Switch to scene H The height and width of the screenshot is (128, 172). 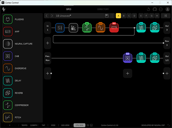click(x=157, y=16)
